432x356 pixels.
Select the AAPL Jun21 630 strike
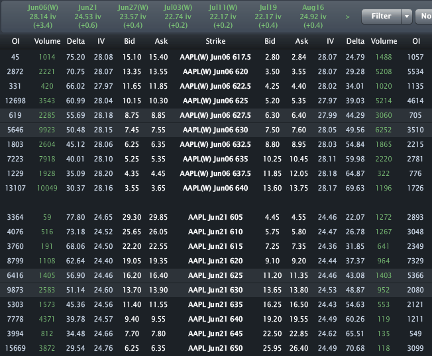[215, 290]
